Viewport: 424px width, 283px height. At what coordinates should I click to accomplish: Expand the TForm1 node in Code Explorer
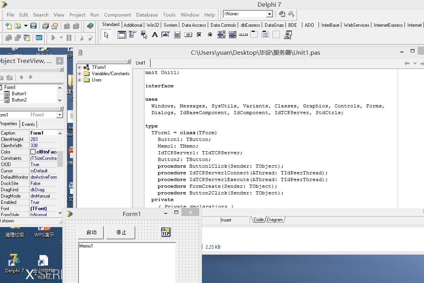[x=80, y=67]
